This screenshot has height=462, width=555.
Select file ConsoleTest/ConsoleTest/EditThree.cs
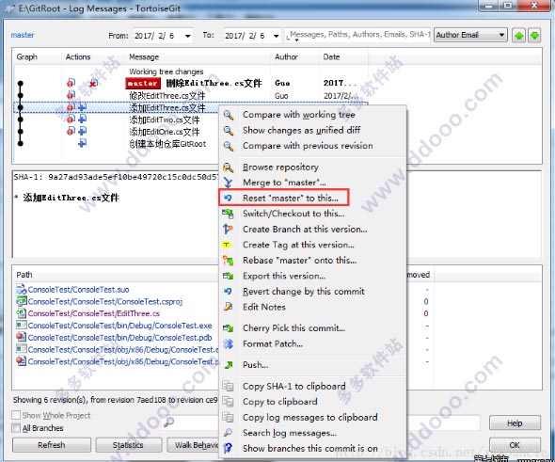coord(93,313)
